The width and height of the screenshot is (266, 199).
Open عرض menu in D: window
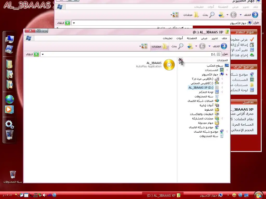pyautogui.click(x=204, y=38)
